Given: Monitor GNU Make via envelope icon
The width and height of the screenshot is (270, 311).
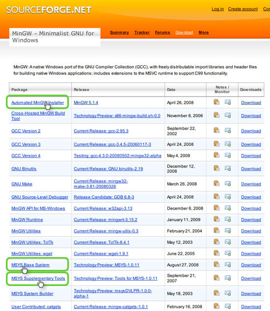Looking at the screenshot, I should [x=228, y=184].
